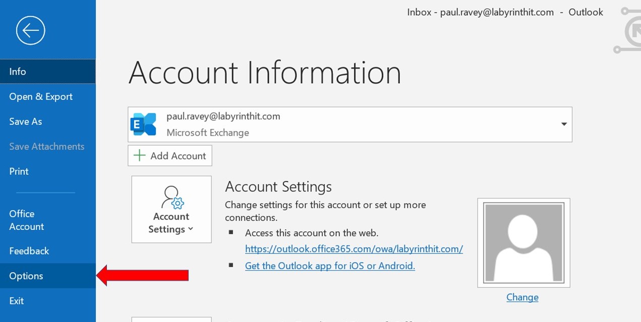Expand the account selector dropdown arrow
This screenshot has height=322, width=641.
pos(564,124)
